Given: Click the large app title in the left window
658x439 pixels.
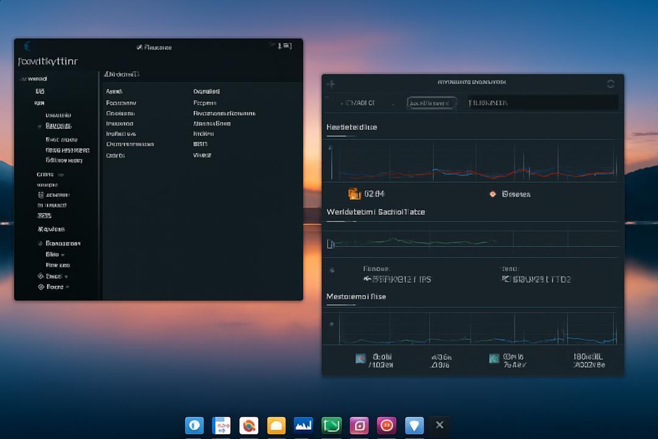Looking at the screenshot, I should point(48,62).
